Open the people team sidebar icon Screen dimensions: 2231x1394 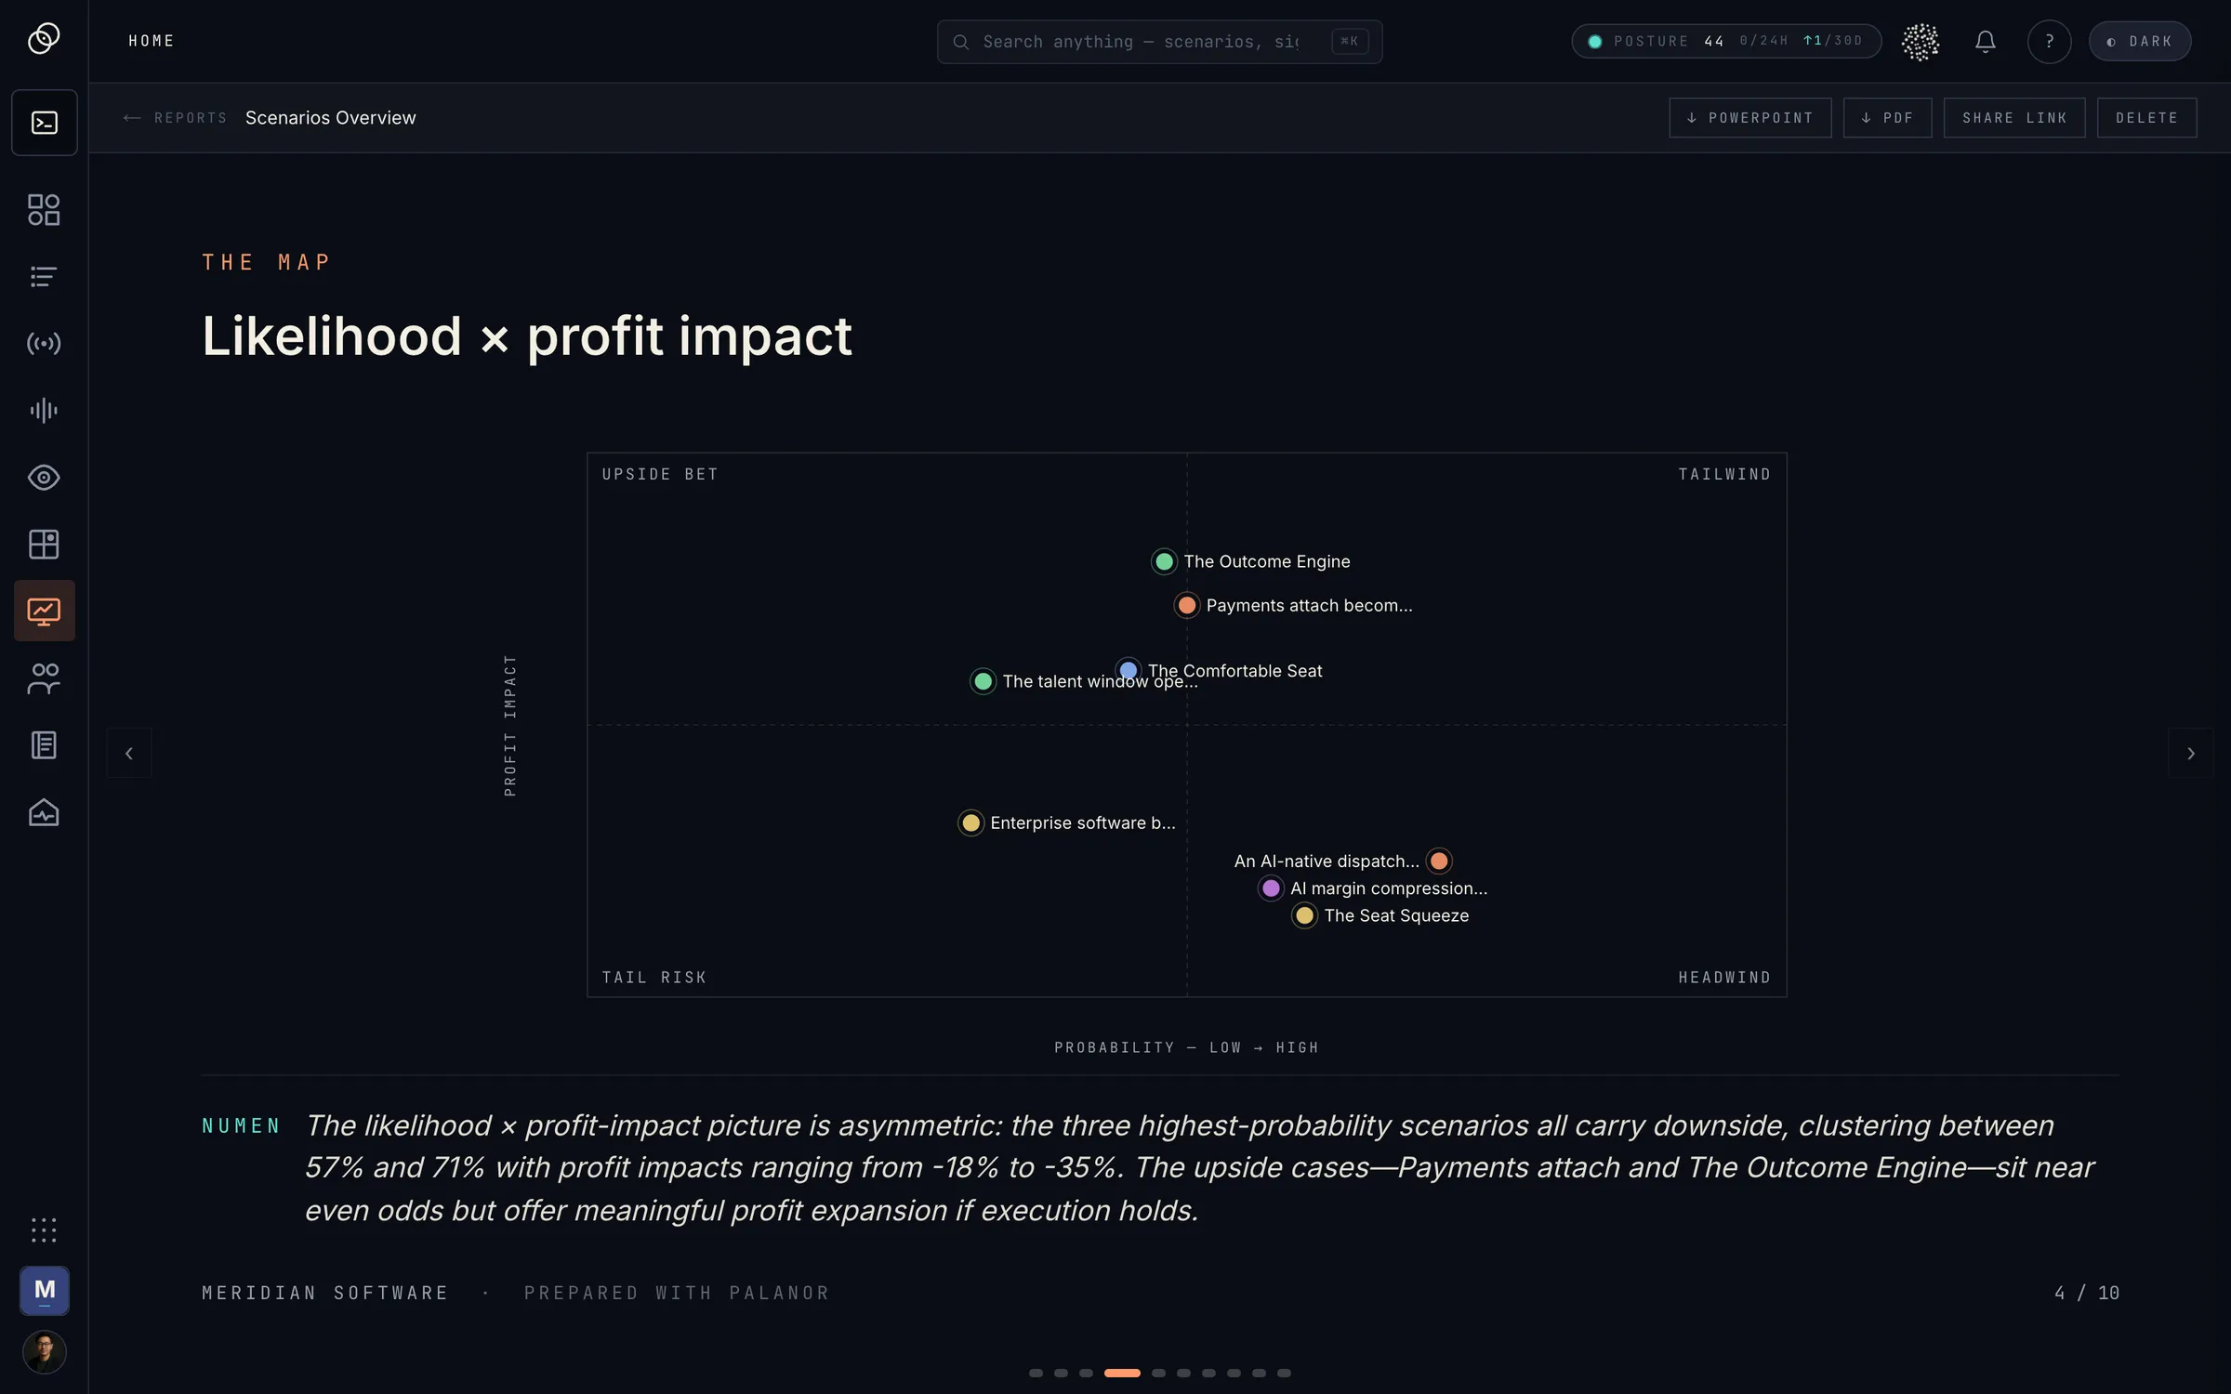[44, 678]
